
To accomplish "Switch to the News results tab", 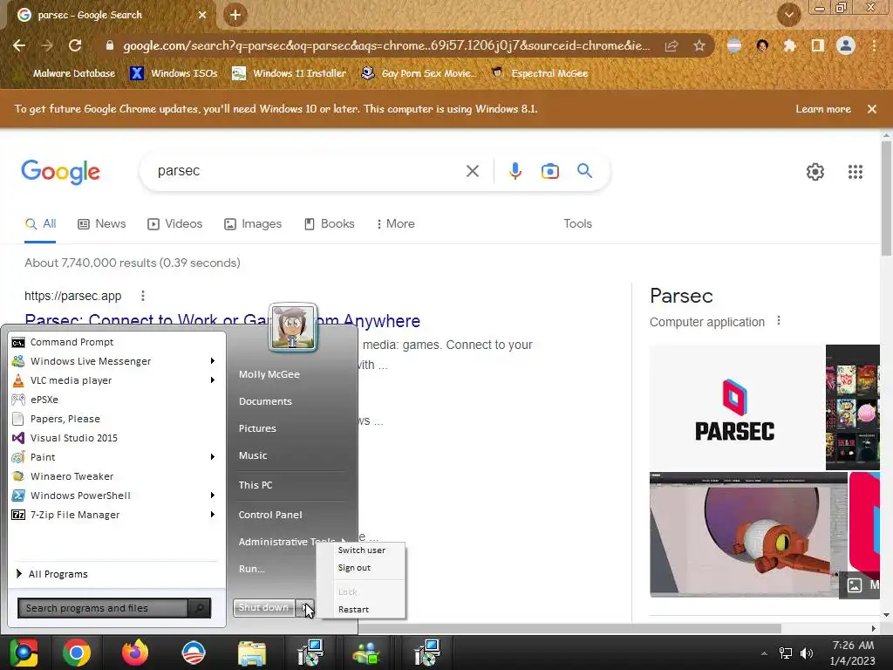I will point(102,224).
